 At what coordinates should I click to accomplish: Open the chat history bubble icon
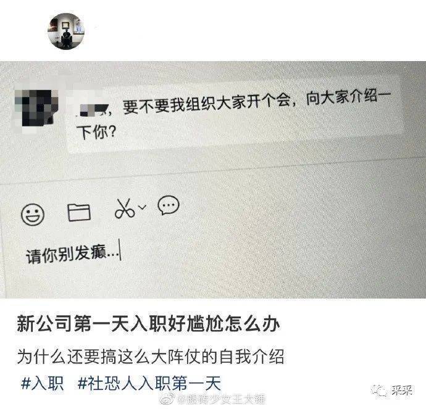click(x=169, y=205)
